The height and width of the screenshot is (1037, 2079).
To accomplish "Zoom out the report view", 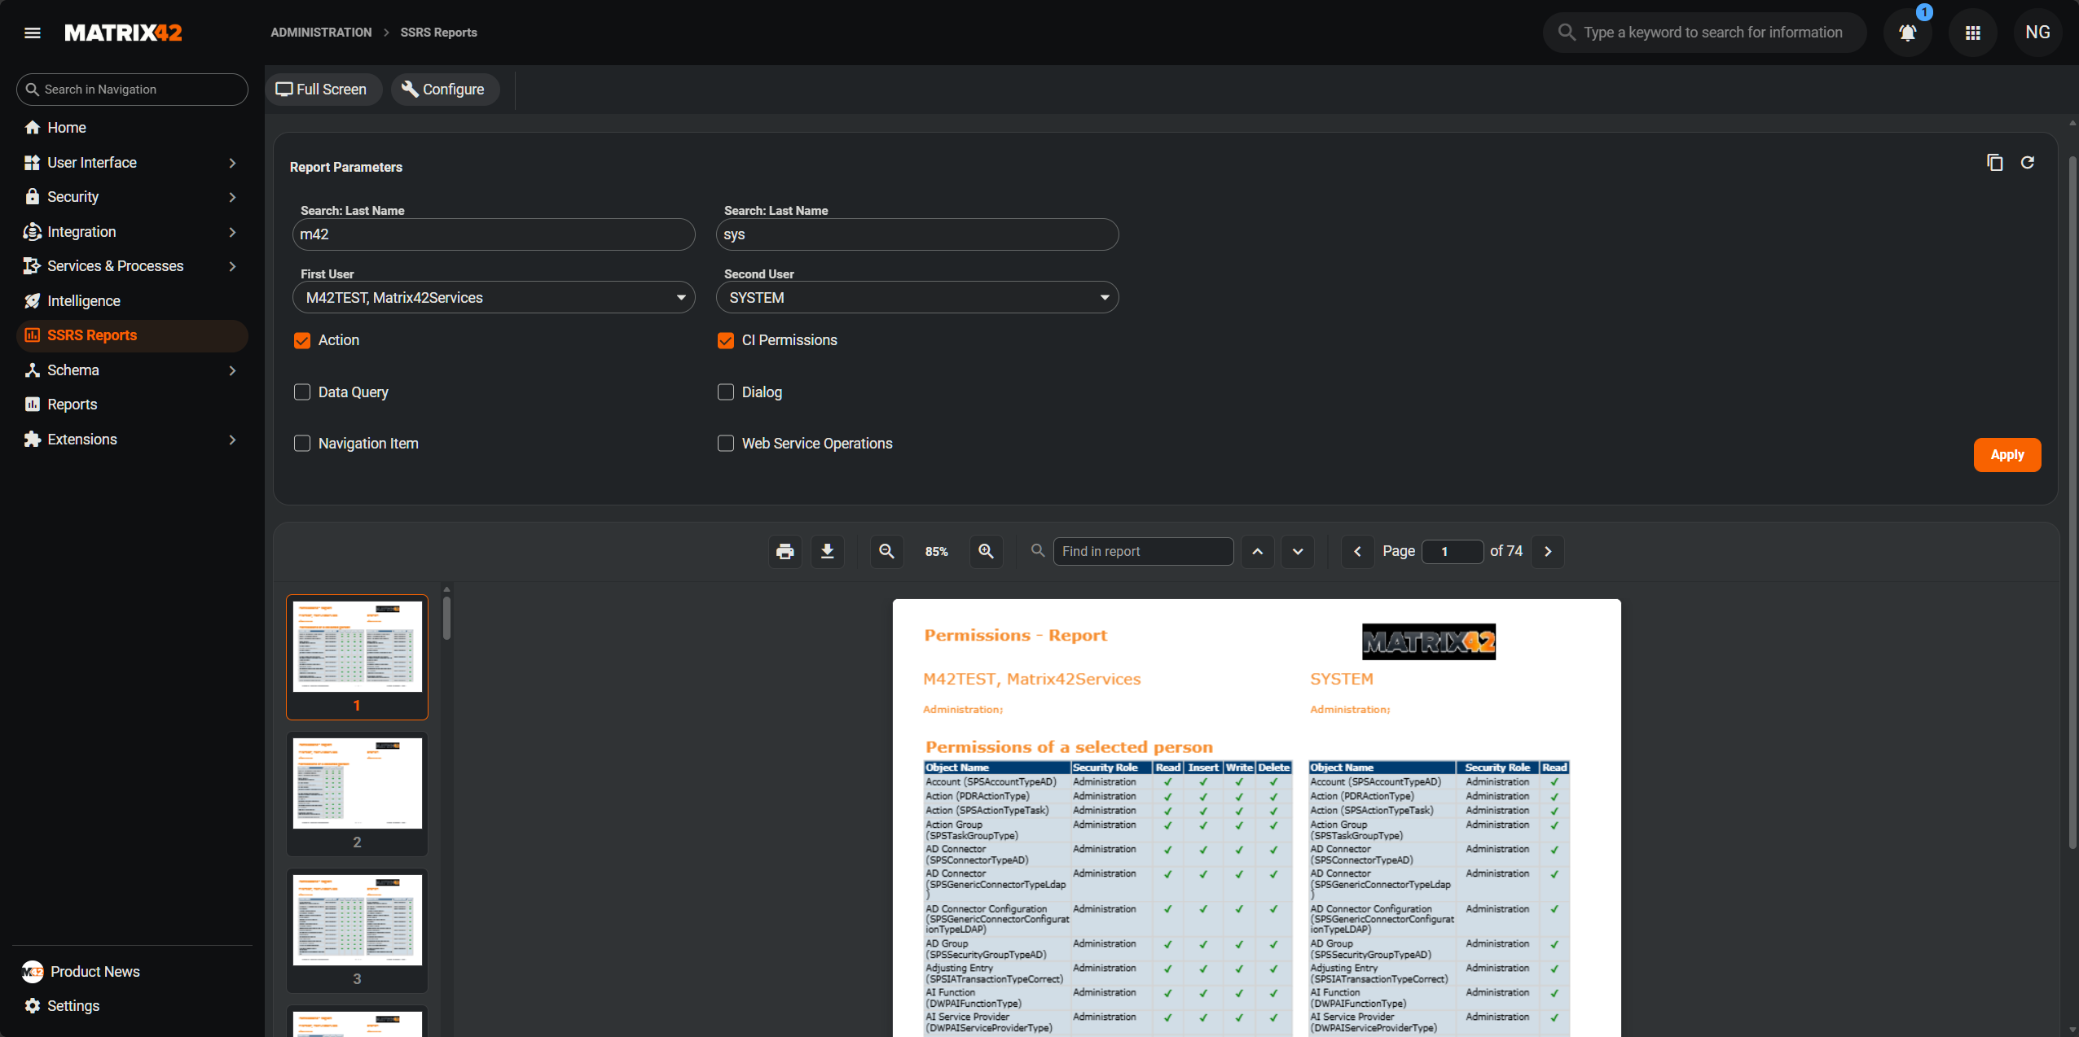I will pyautogui.click(x=887, y=552).
